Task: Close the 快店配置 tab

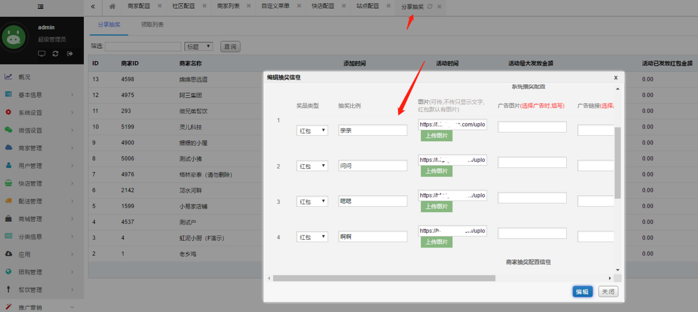Action: point(344,6)
